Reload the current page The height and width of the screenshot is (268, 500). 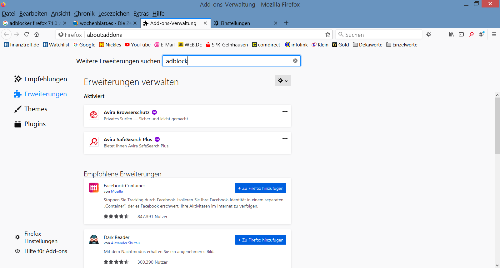[x=27, y=34]
